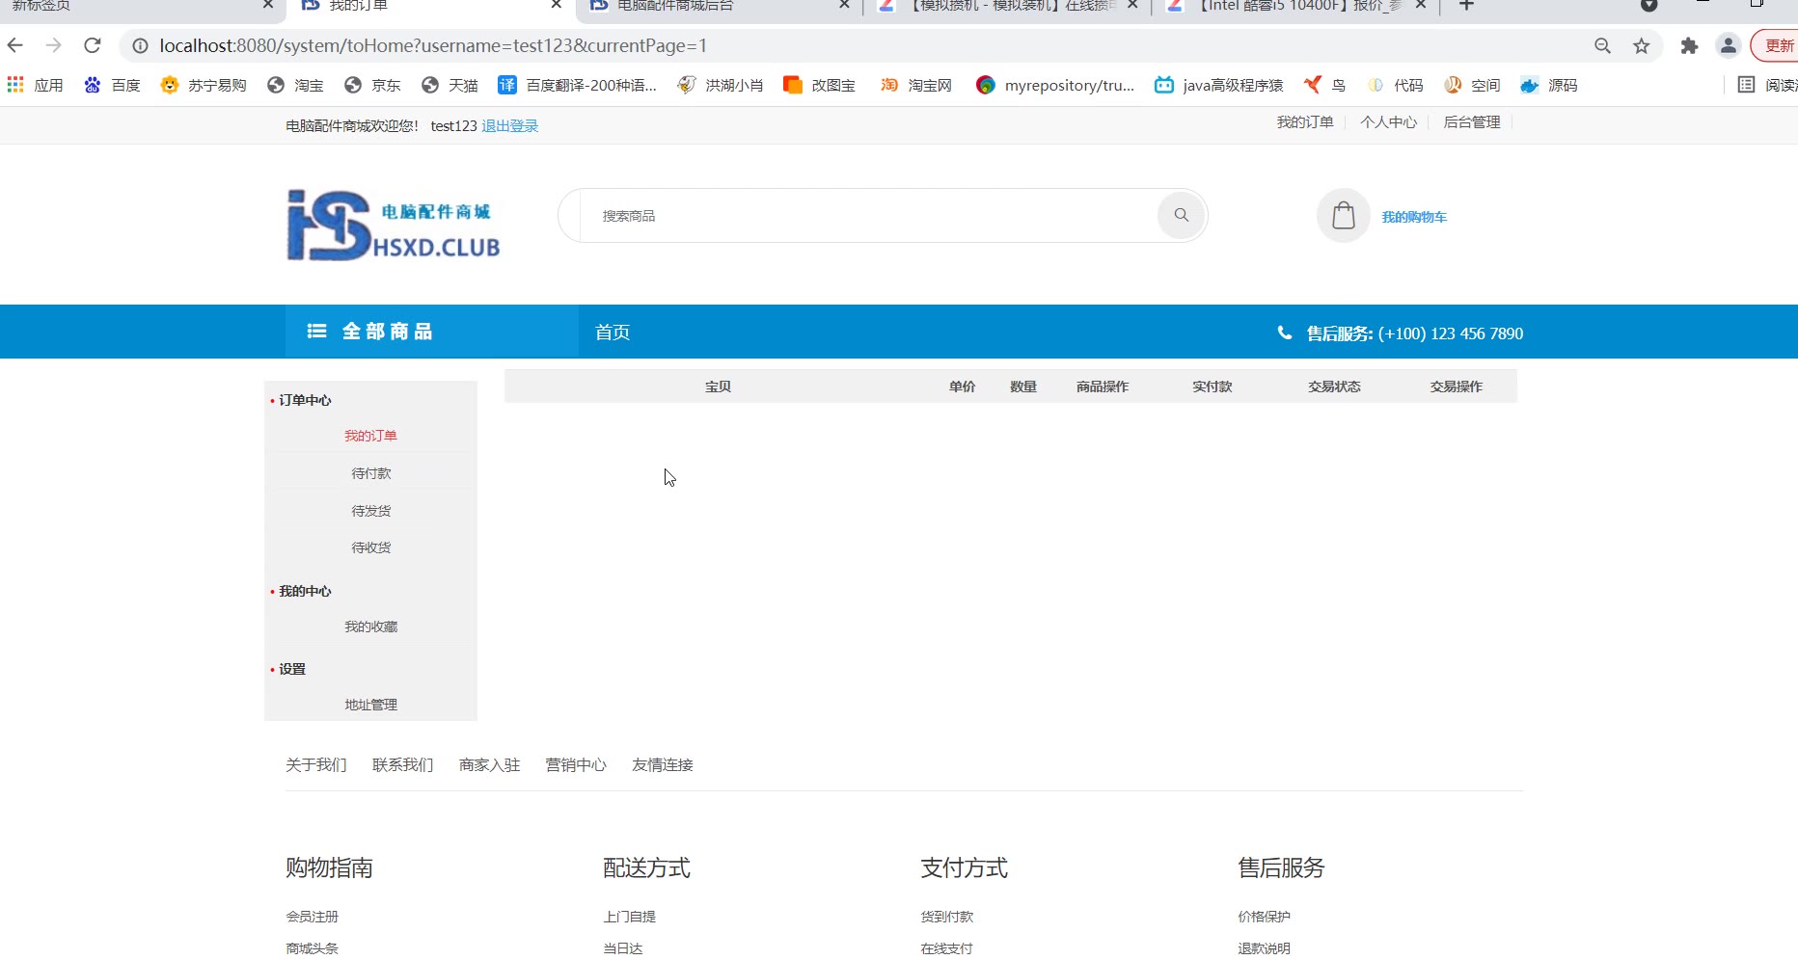Image resolution: width=1798 pixels, height=960 pixels.
Task: Open a new browser tab
Action: (1466, 6)
